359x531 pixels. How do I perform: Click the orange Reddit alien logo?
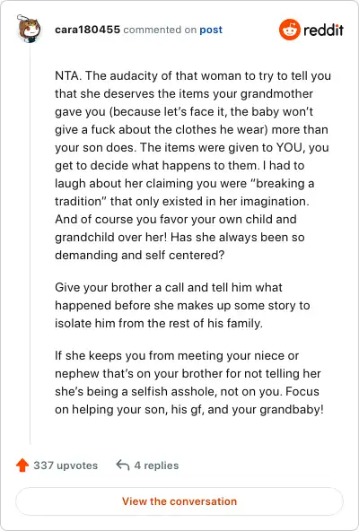pyautogui.click(x=290, y=30)
